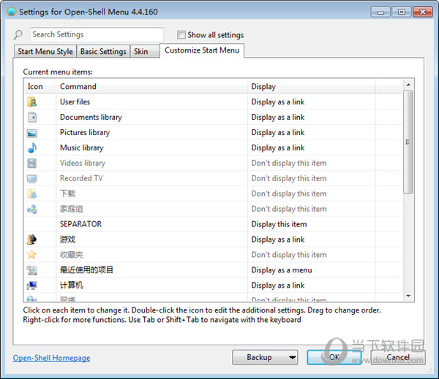Click the computer icon in the list
Screen dimensions: 439x379
point(32,286)
